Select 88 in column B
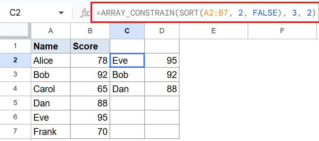319x141 pixels. click(x=90, y=103)
